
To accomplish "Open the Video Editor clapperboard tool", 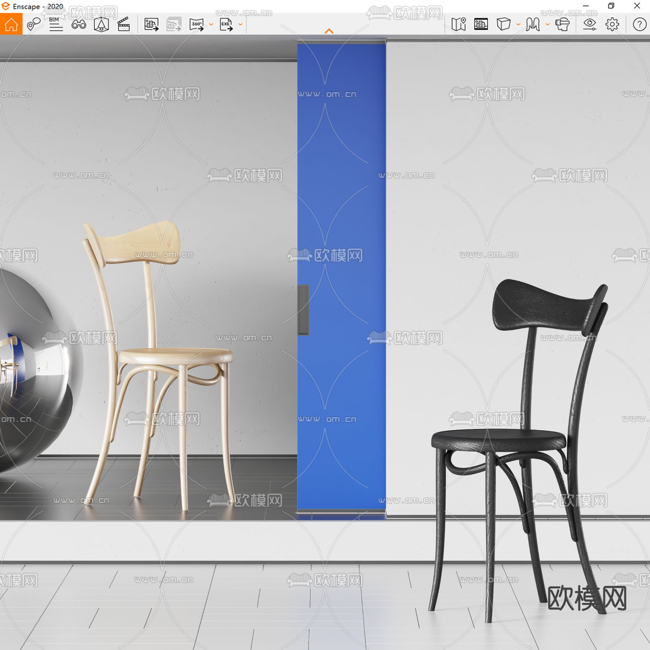I will click(x=123, y=24).
